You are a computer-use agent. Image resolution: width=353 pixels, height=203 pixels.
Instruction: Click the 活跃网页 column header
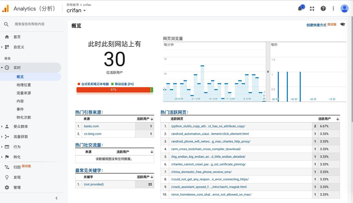[x=177, y=119]
